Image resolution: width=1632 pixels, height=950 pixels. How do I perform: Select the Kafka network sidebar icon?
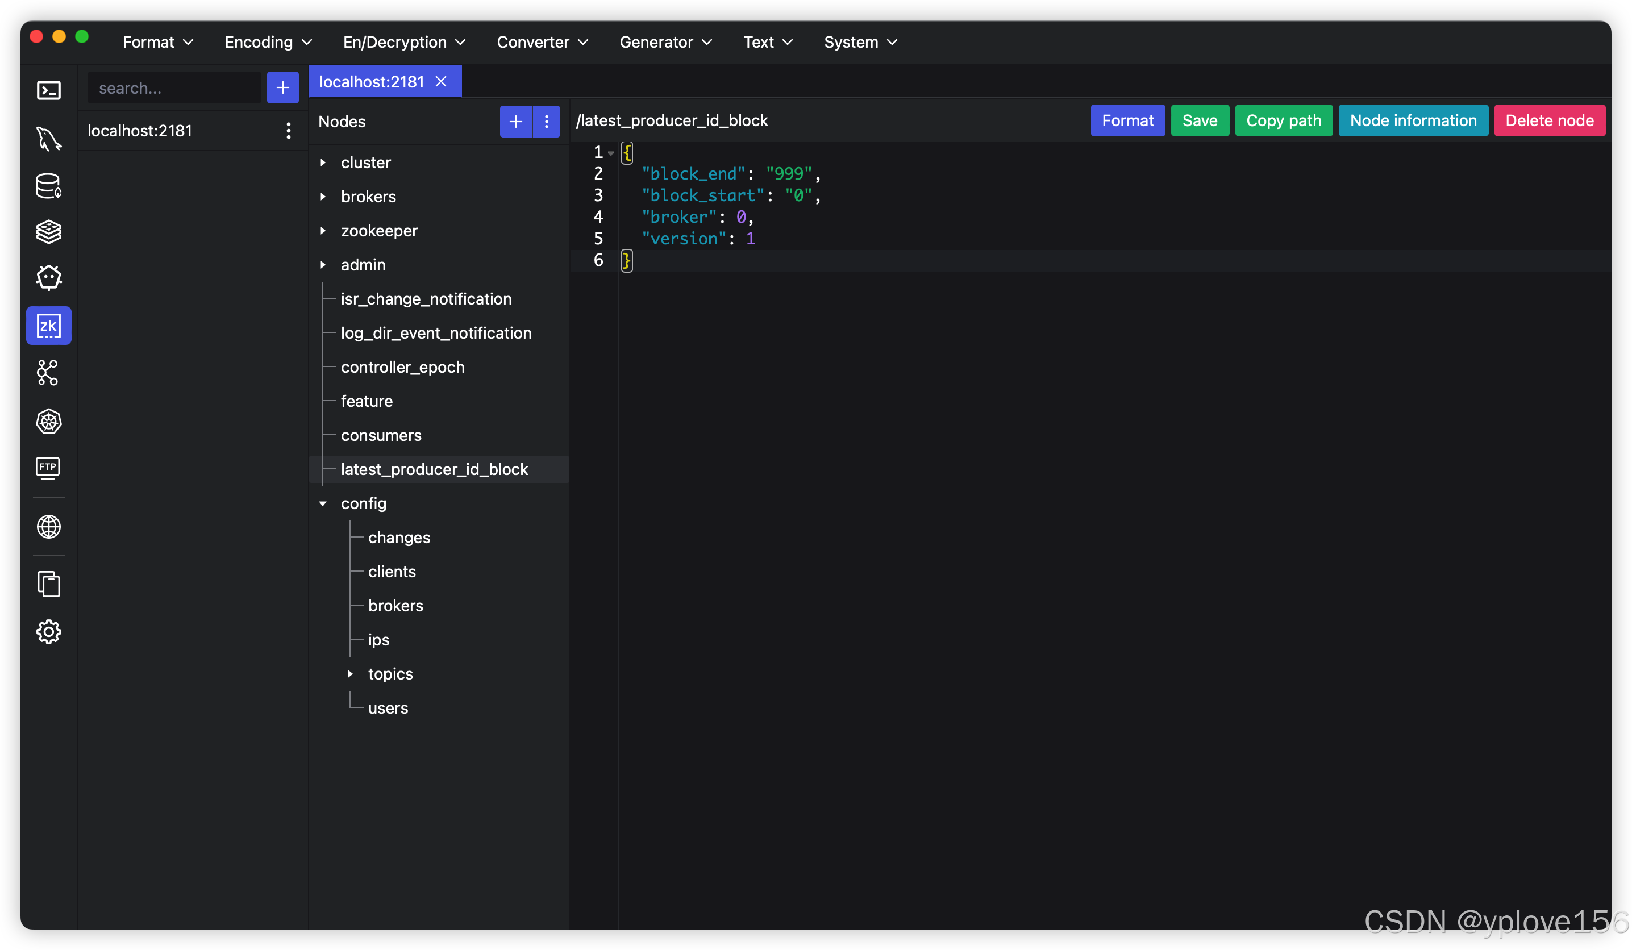[x=48, y=373]
